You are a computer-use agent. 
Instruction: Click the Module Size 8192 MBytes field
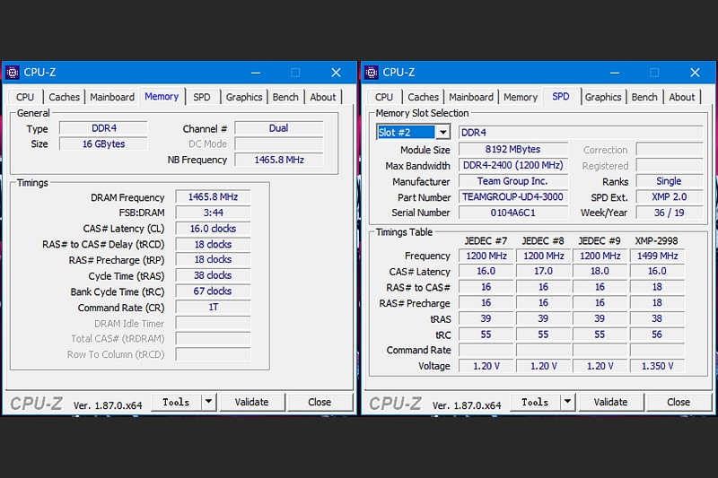coord(513,150)
